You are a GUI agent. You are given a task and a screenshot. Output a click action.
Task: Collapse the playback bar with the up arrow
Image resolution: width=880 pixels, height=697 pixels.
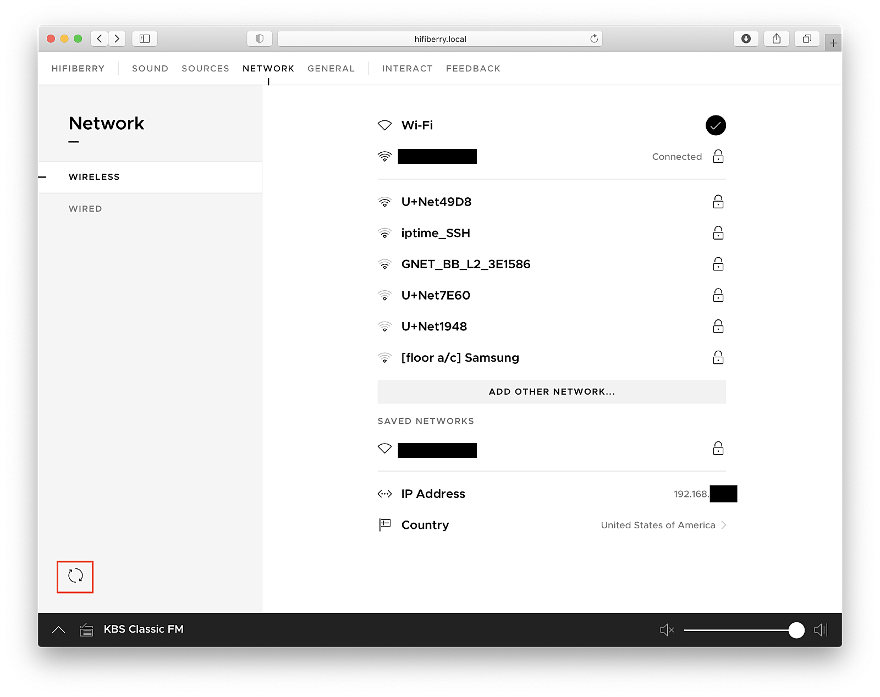pos(59,629)
